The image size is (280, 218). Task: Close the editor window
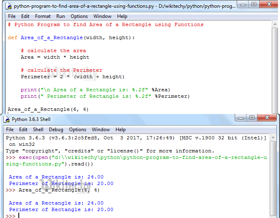pyautogui.click(x=269, y=5)
